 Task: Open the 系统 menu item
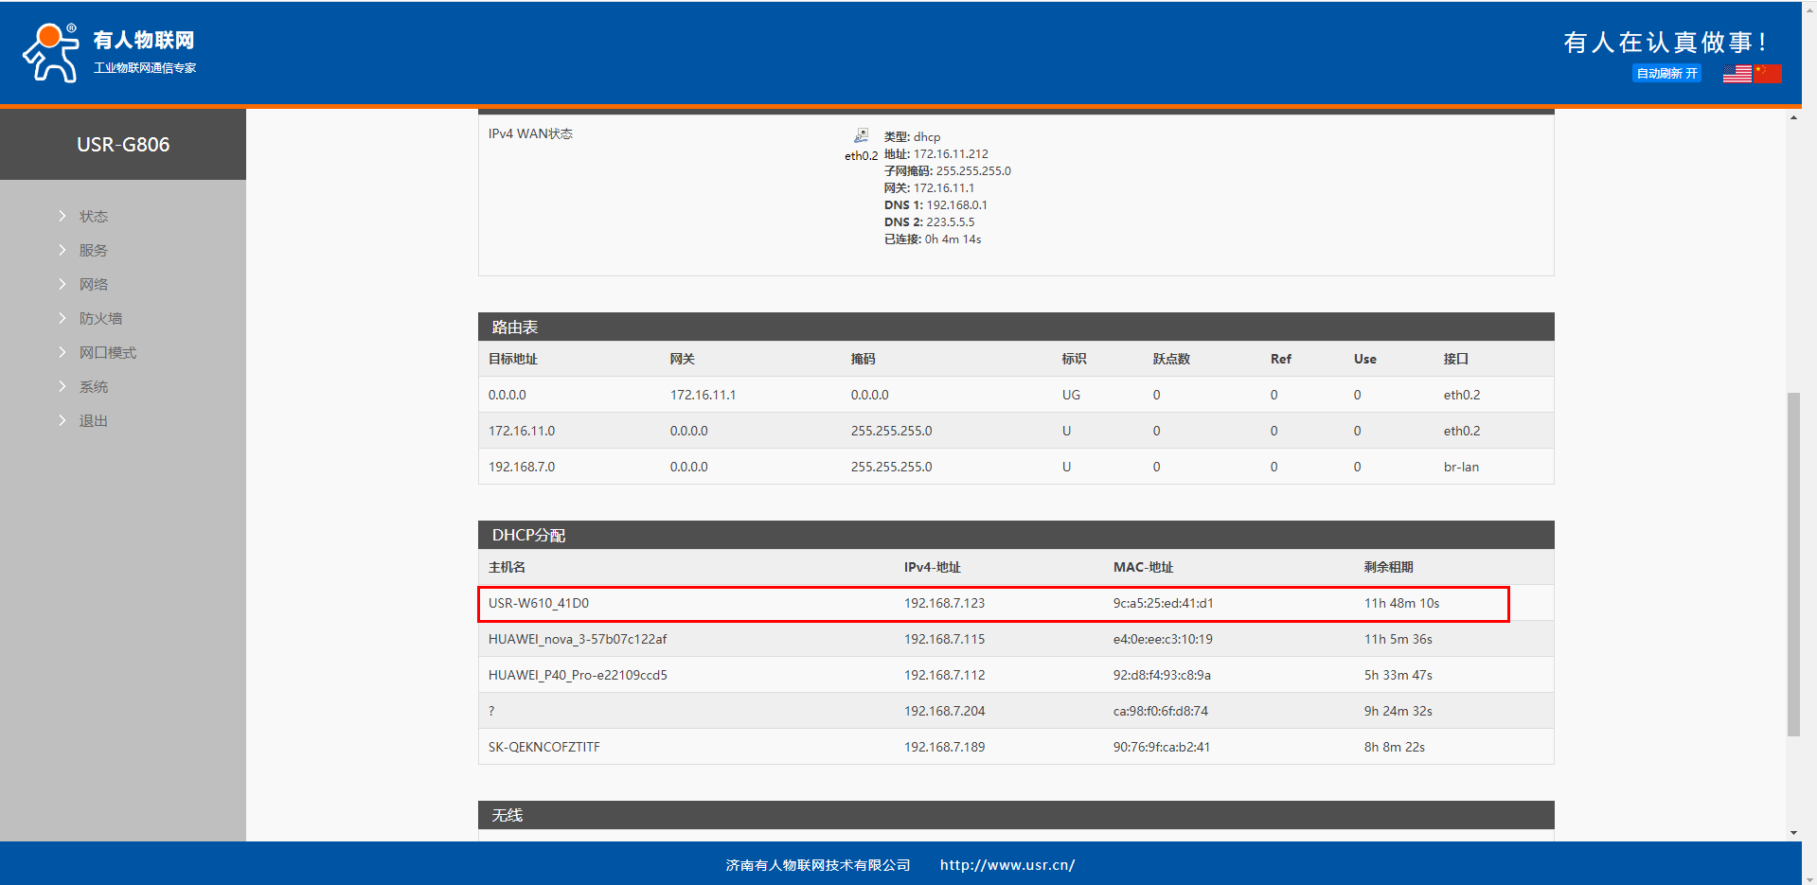tap(93, 387)
